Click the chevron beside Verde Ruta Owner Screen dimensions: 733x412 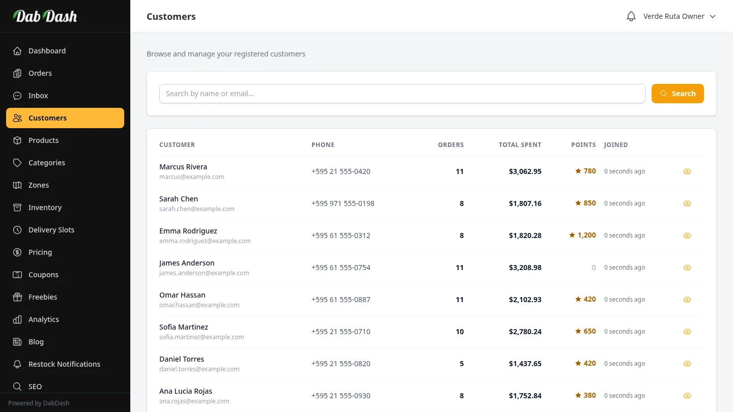[x=713, y=16]
